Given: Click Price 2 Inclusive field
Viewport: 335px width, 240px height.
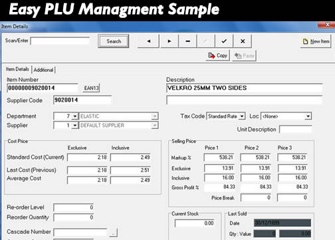Looking at the screenshot, I should point(256,178).
